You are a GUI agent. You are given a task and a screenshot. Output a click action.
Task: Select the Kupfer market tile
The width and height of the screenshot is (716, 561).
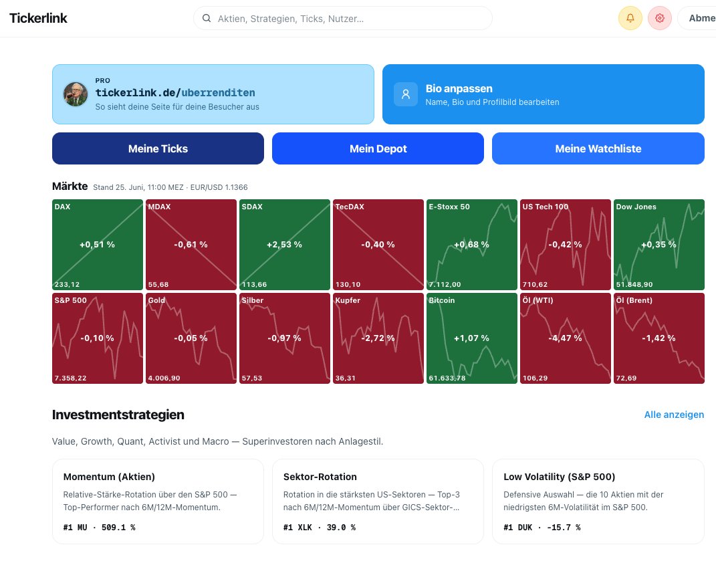coord(378,338)
